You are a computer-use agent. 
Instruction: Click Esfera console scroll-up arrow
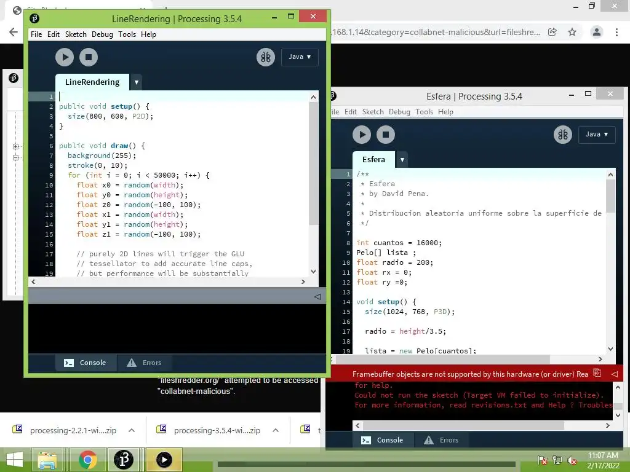coord(618,387)
